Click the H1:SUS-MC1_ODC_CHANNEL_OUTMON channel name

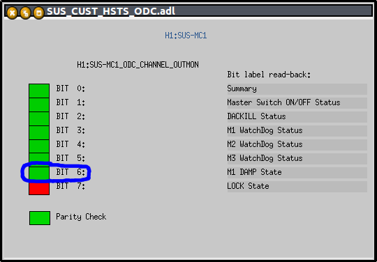(138, 65)
